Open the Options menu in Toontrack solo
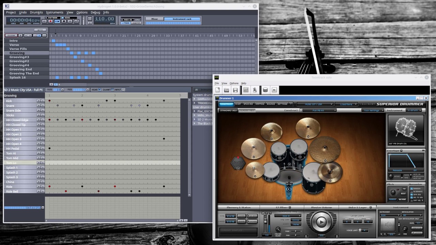The height and width of the screenshot is (245, 436). pos(234,83)
